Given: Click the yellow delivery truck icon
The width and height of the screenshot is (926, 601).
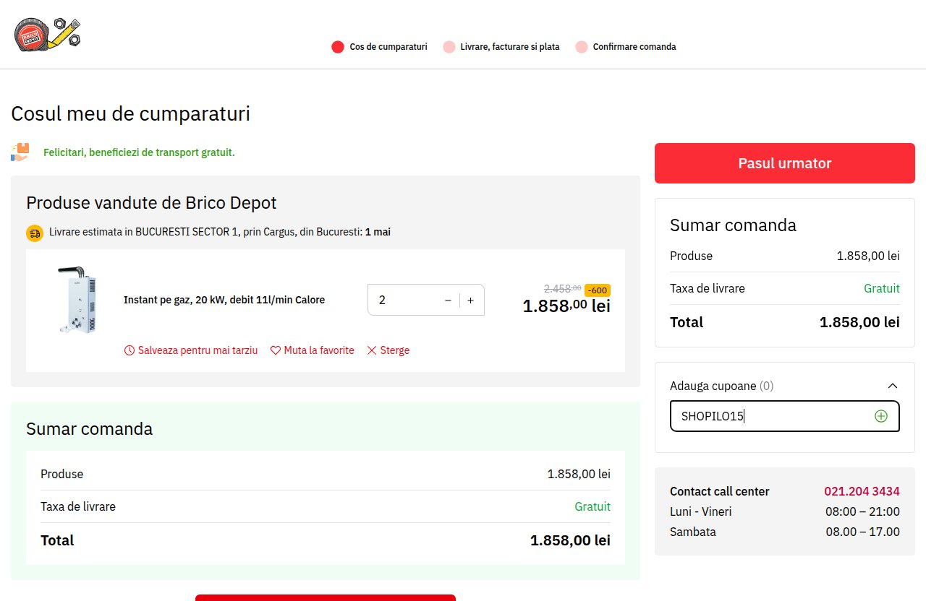Looking at the screenshot, I should tap(35, 233).
